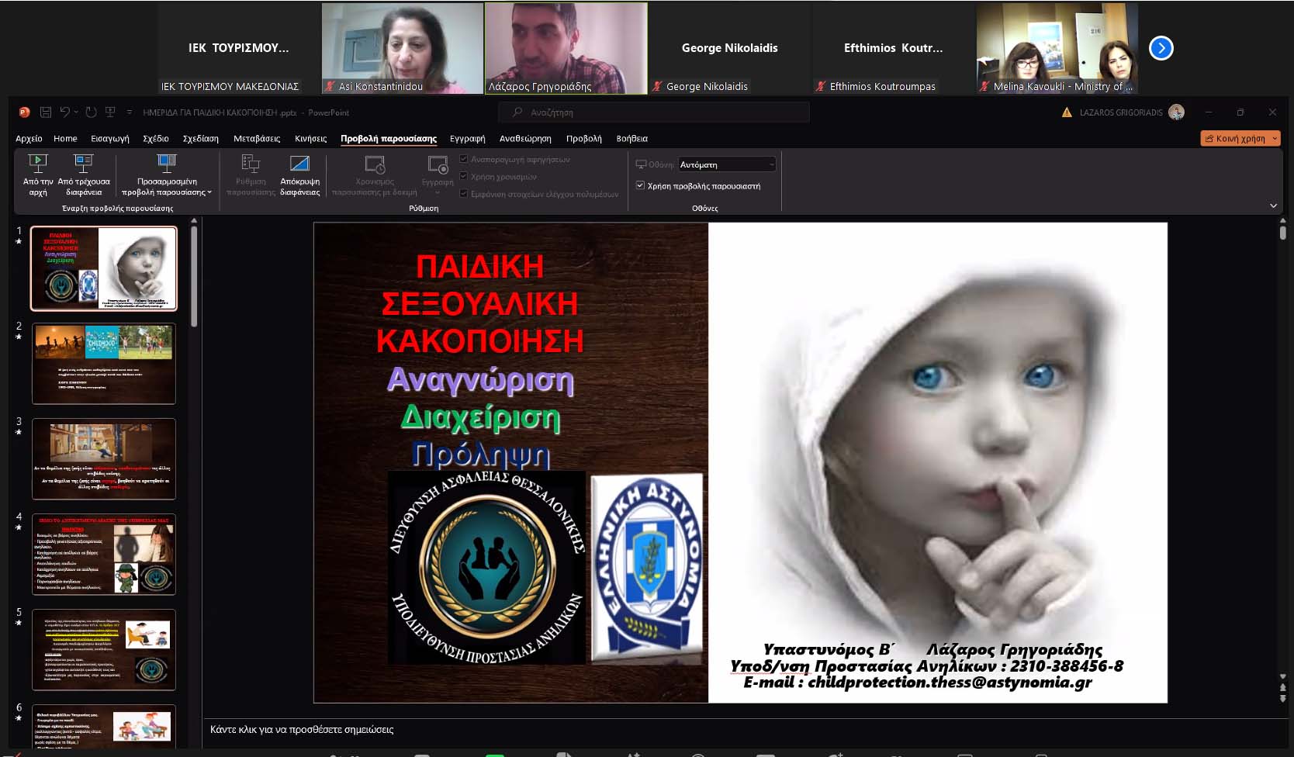The height and width of the screenshot is (757, 1294).
Task: Click the Save icon in quick access toolbar
Action: pyautogui.click(x=46, y=112)
